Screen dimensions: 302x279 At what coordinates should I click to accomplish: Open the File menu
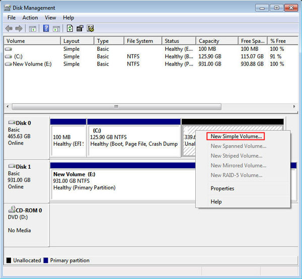tap(12, 18)
